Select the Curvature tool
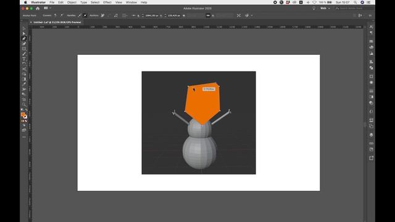The height and width of the screenshot is (222, 395). click(24, 44)
